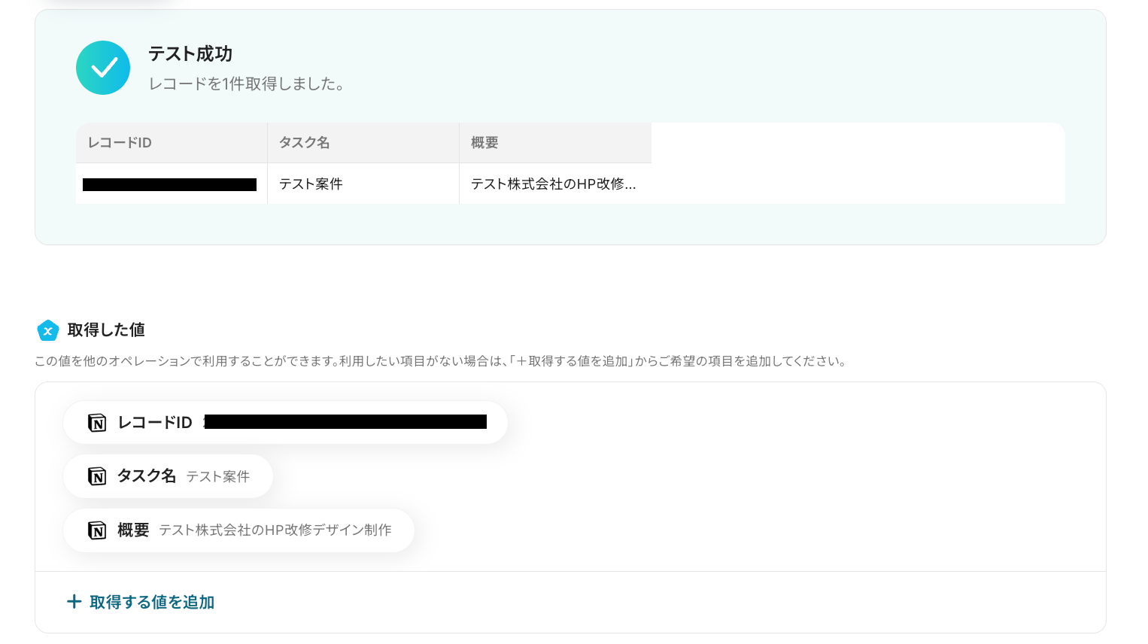This screenshot has width=1148, height=644.
Task: Click the Notion icon in the 概要 chip
Action: point(97,530)
